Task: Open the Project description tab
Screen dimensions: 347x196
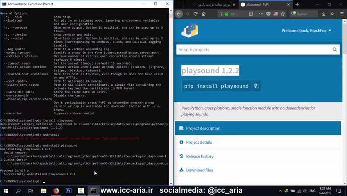Action: pos(258,128)
